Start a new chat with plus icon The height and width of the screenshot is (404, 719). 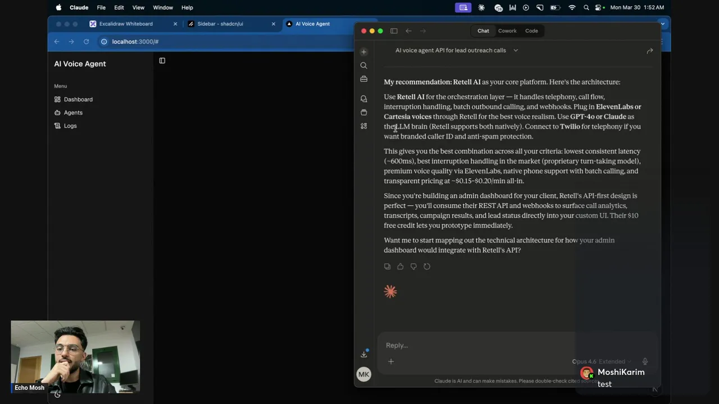[x=364, y=52]
